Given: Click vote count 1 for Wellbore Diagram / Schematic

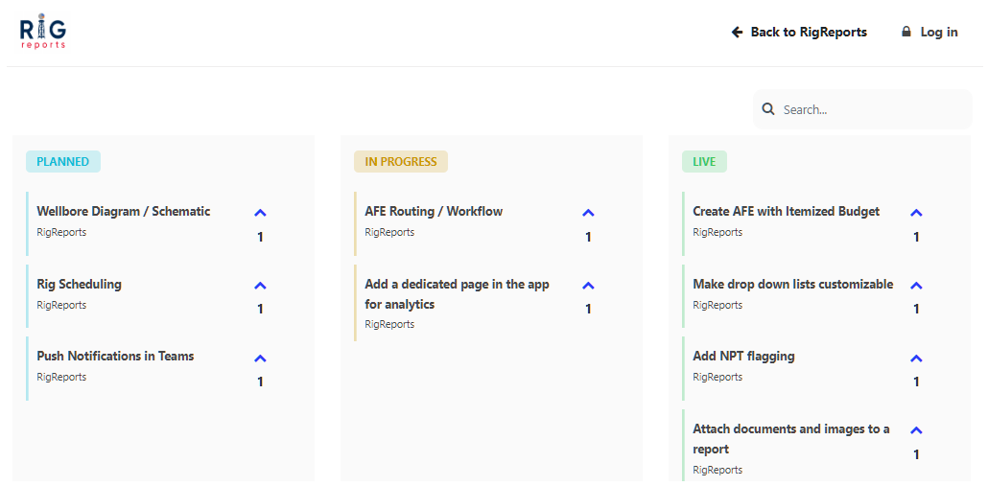Looking at the screenshot, I should click(x=260, y=238).
